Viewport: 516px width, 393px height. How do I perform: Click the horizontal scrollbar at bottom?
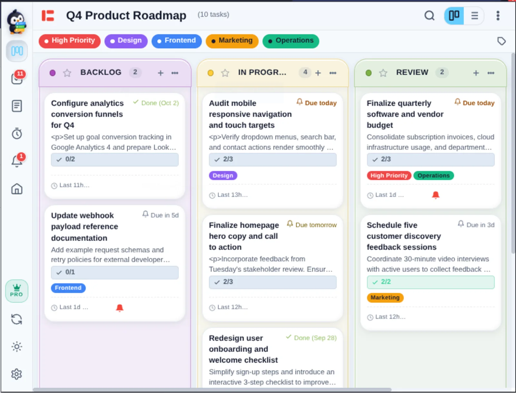212,390
